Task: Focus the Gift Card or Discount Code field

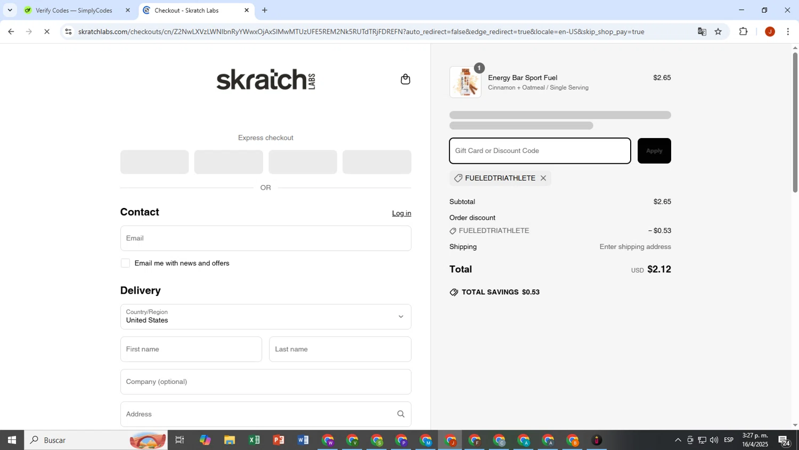Action: pyautogui.click(x=540, y=151)
